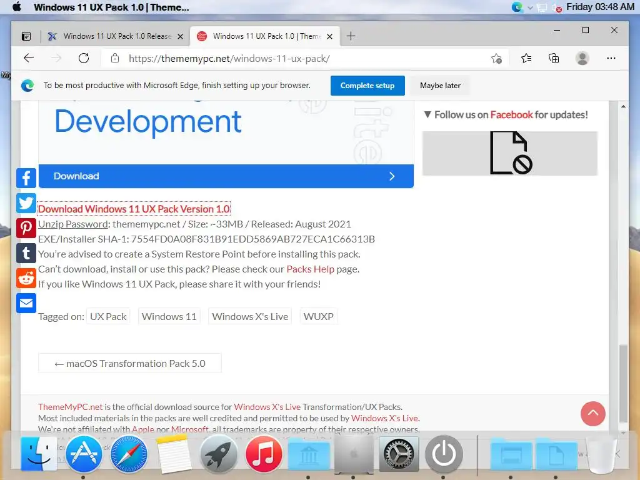The width and height of the screenshot is (640, 480).
Task: Launch Safari compass icon in dock
Action: [129, 455]
